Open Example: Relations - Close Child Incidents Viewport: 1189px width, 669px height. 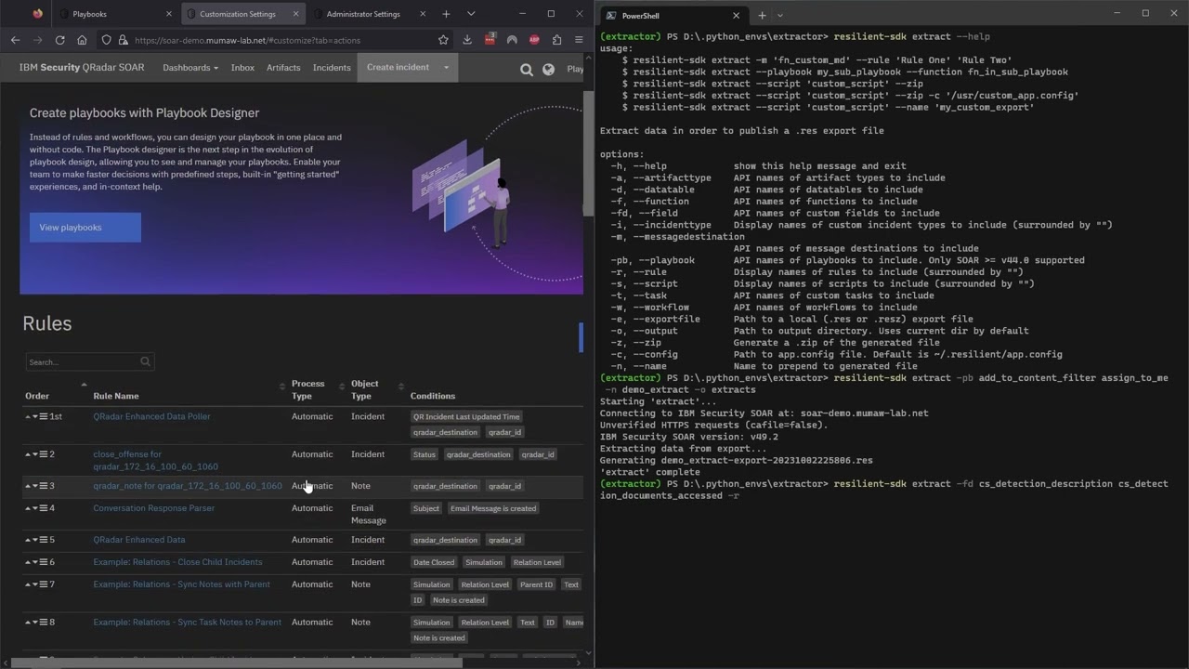click(177, 562)
